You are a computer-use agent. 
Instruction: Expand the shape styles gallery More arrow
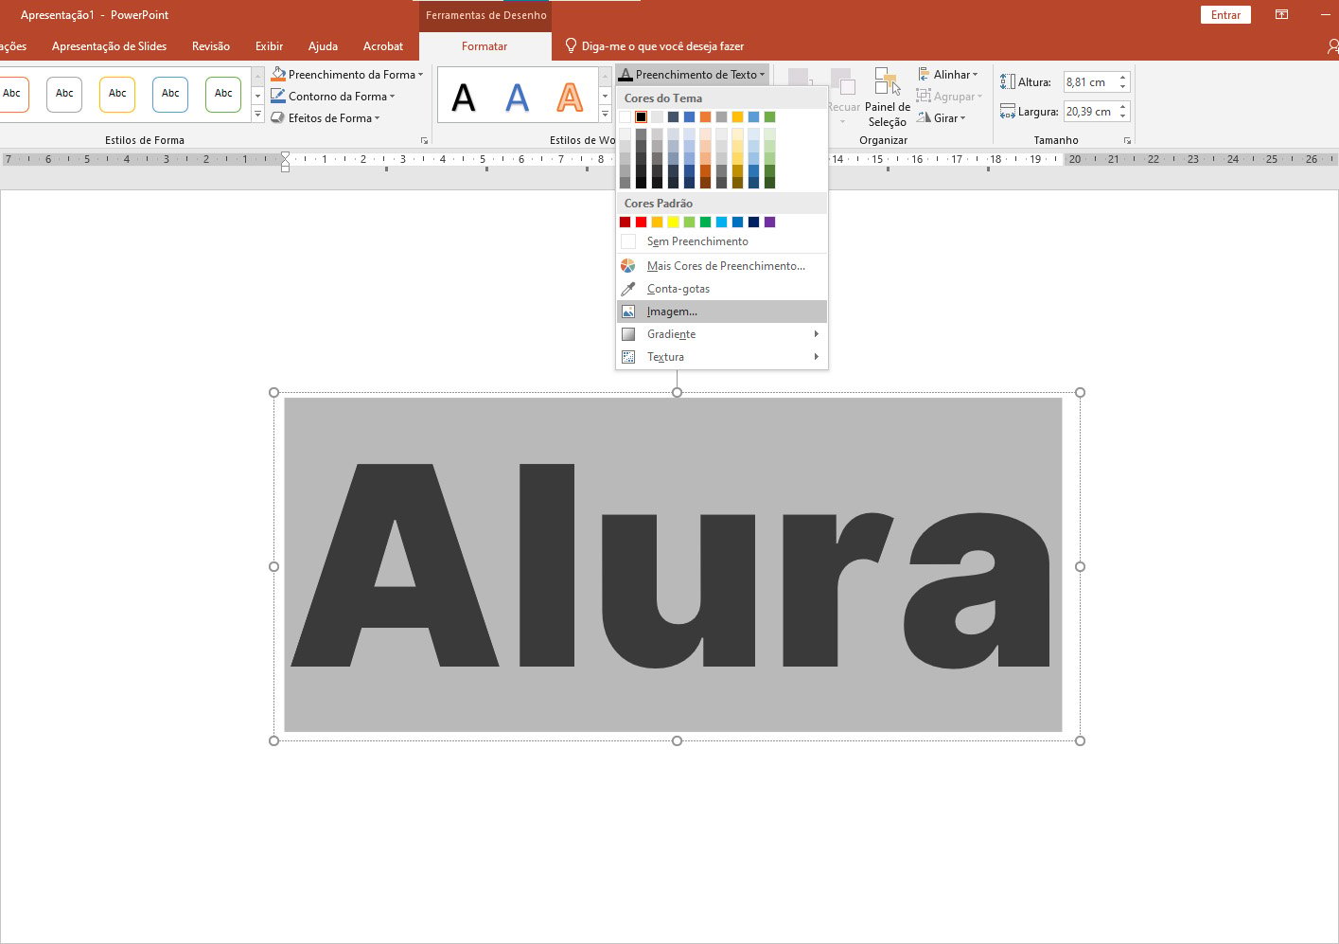point(257,115)
